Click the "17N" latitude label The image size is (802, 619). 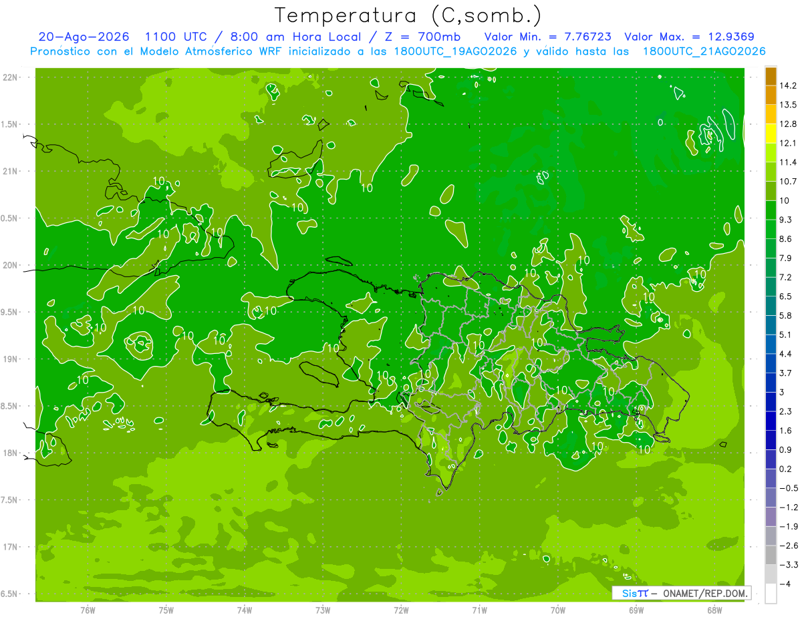click(x=10, y=547)
